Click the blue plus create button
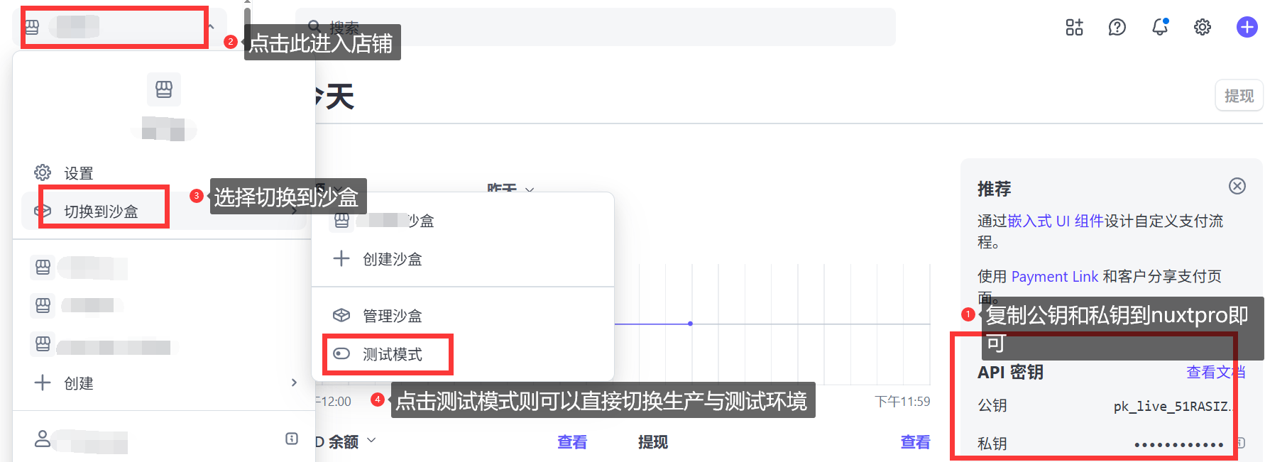 point(1247,27)
